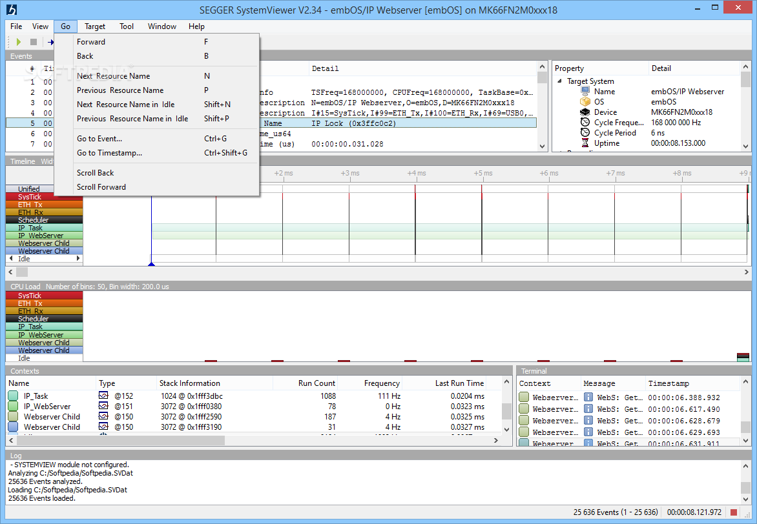Screen dimensions: 757x524
Task: Collapse the Target System tree node
Action: pyautogui.click(x=559, y=81)
